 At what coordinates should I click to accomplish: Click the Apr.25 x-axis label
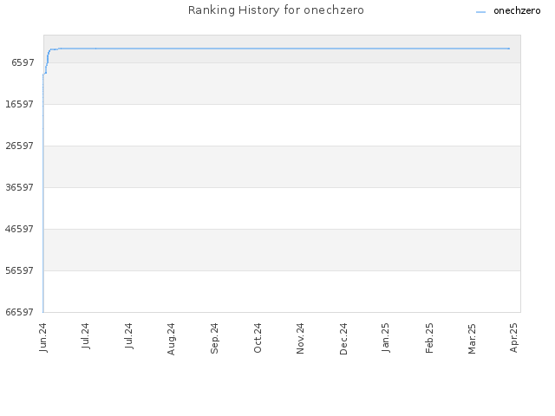pyautogui.click(x=513, y=337)
